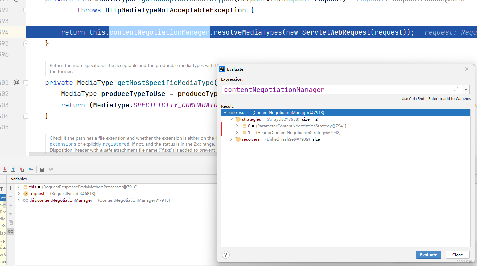Click ServletWebRequest in the return statement

tap(336, 32)
